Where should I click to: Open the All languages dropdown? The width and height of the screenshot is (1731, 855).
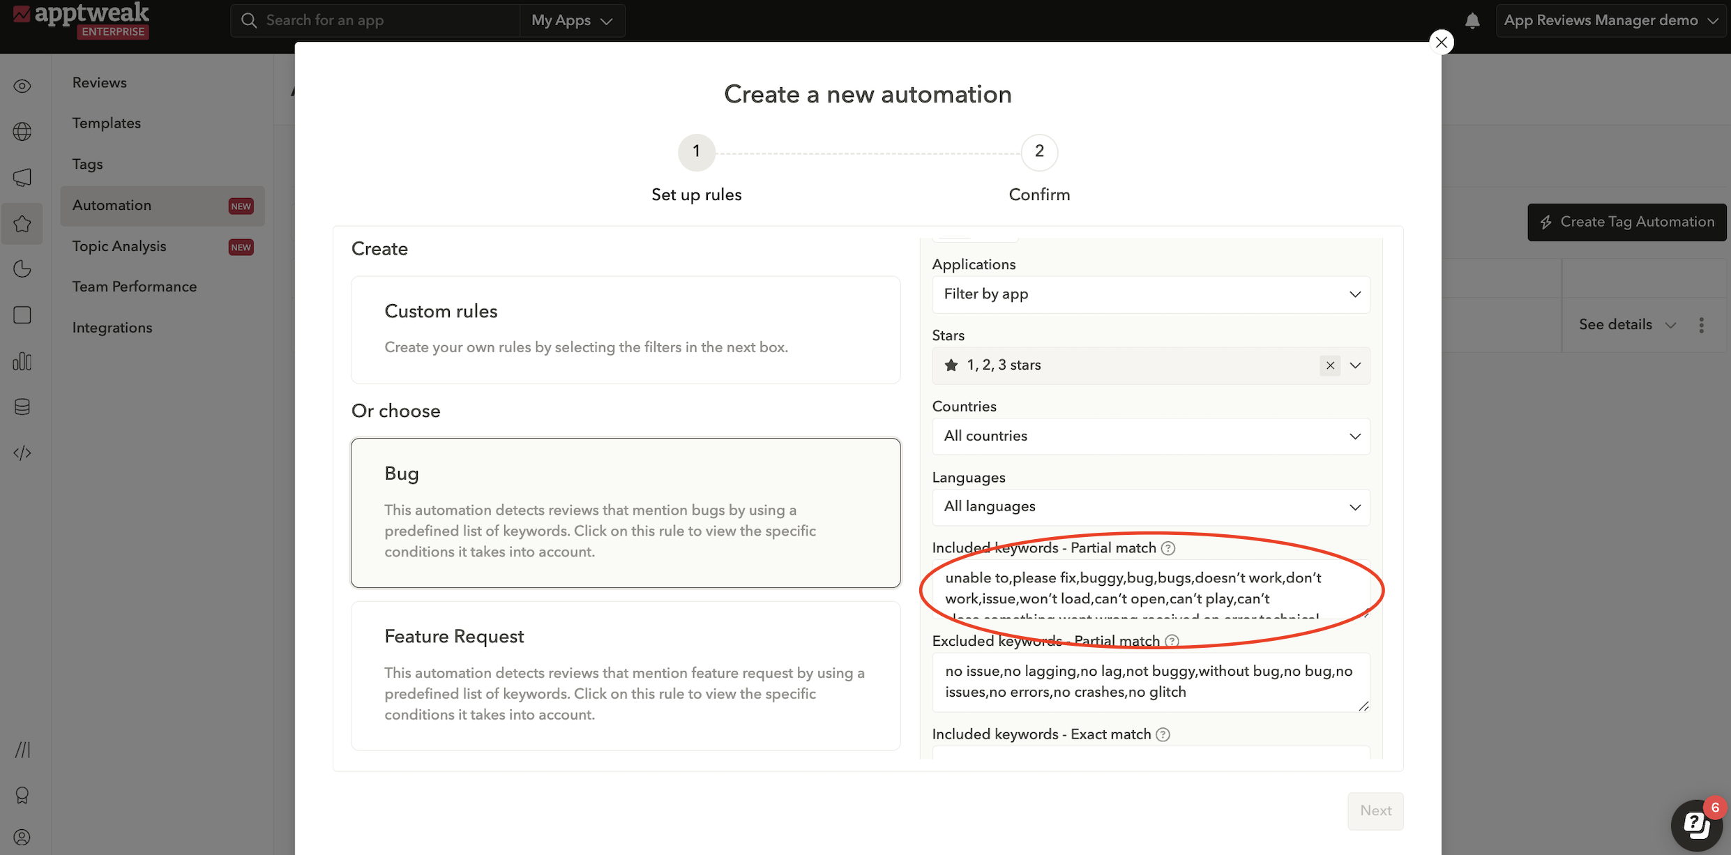(1151, 507)
